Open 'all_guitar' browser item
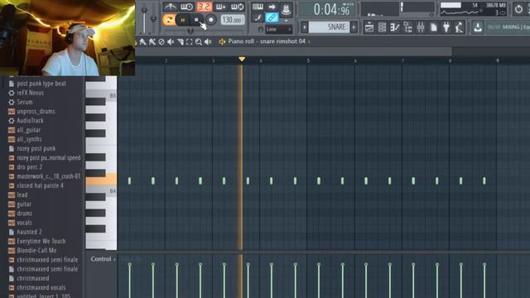Screen dimensions: 530x298 coord(29,130)
